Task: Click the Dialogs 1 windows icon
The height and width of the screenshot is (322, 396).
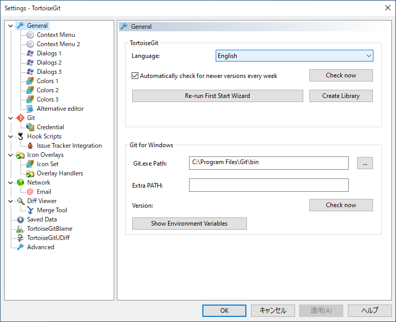Action: pos(30,53)
